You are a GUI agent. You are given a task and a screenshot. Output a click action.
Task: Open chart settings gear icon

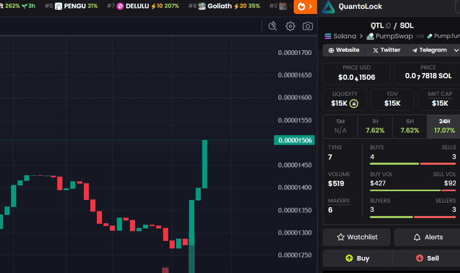pos(290,26)
